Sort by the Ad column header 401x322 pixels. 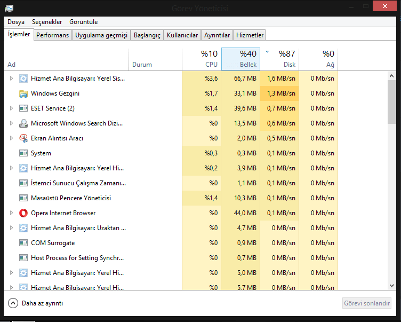pyautogui.click(x=67, y=59)
